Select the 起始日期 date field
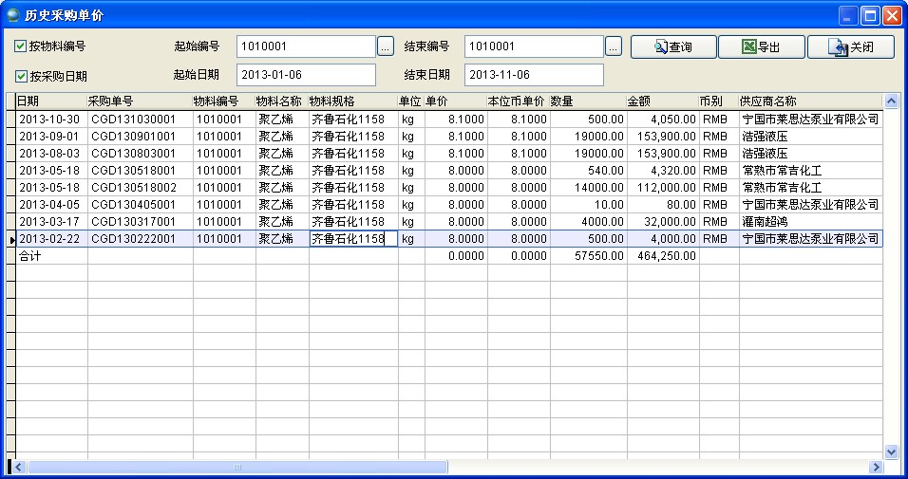908x479 pixels. (x=306, y=75)
